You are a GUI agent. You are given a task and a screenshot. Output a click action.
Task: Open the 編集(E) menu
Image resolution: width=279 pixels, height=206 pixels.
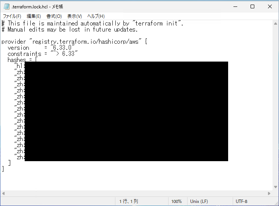pos(33,16)
